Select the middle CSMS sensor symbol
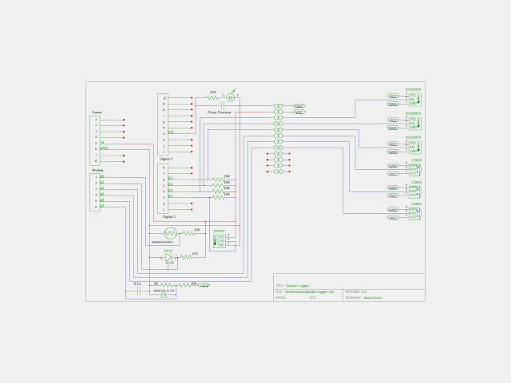511x383 pixels. [x=415, y=191]
